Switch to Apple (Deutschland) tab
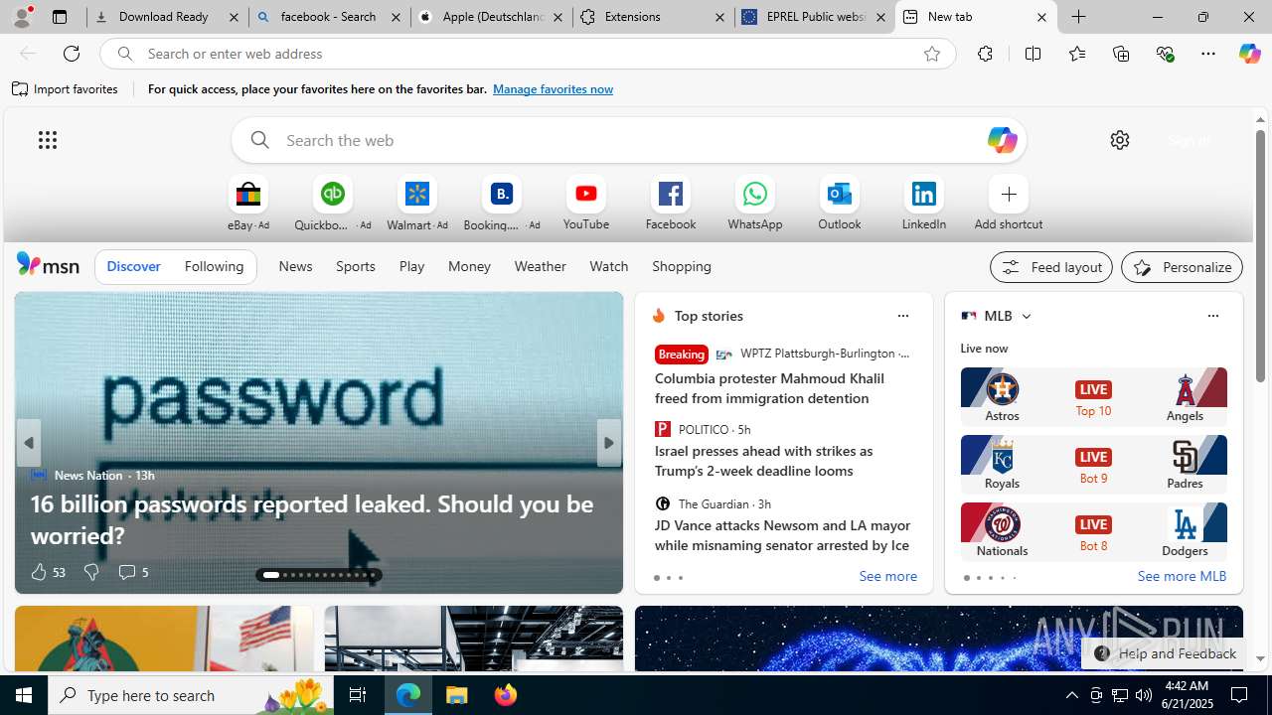Image resolution: width=1272 pixels, height=715 pixels. (x=491, y=17)
